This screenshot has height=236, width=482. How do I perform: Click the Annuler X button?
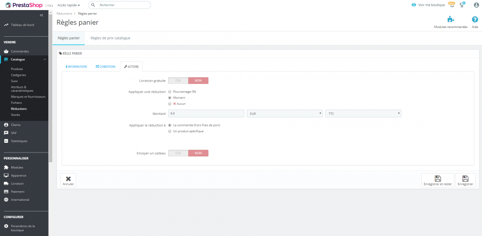click(x=68, y=180)
